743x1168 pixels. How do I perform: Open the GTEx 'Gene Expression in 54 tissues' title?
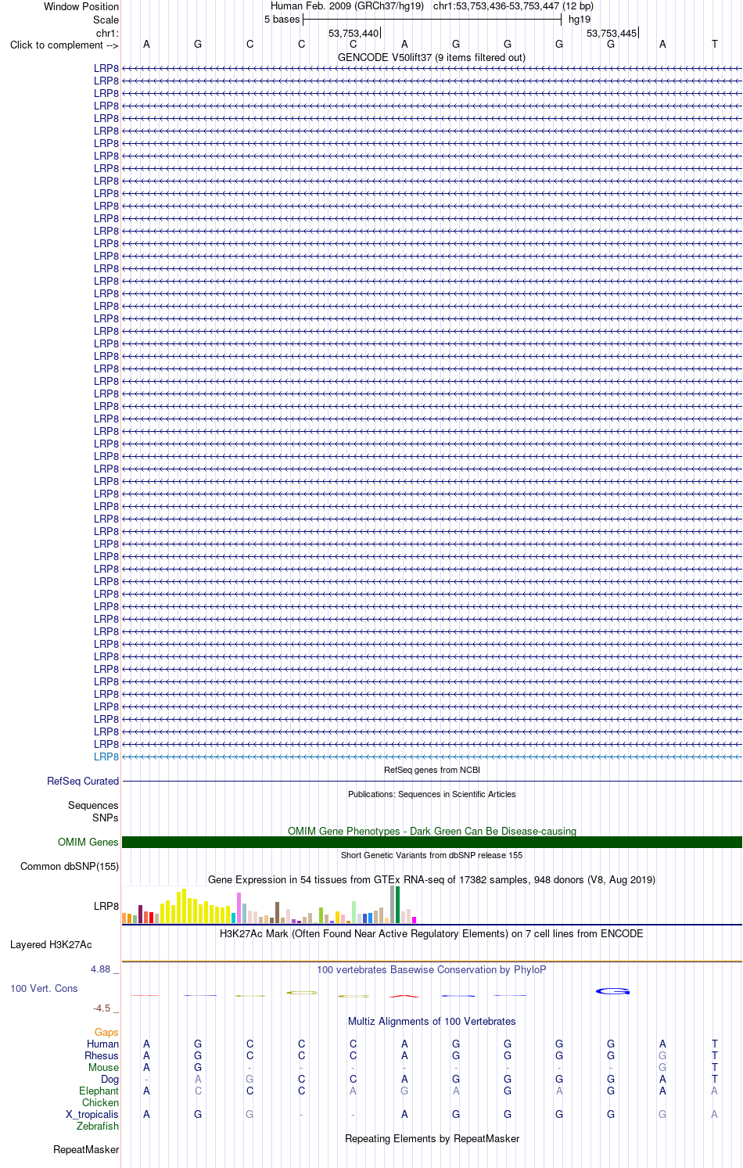pyautogui.click(x=432, y=879)
